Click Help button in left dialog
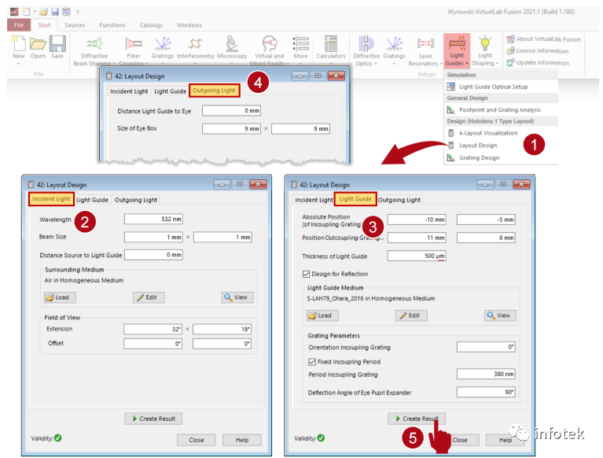603x458 pixels. pos(242,440)
